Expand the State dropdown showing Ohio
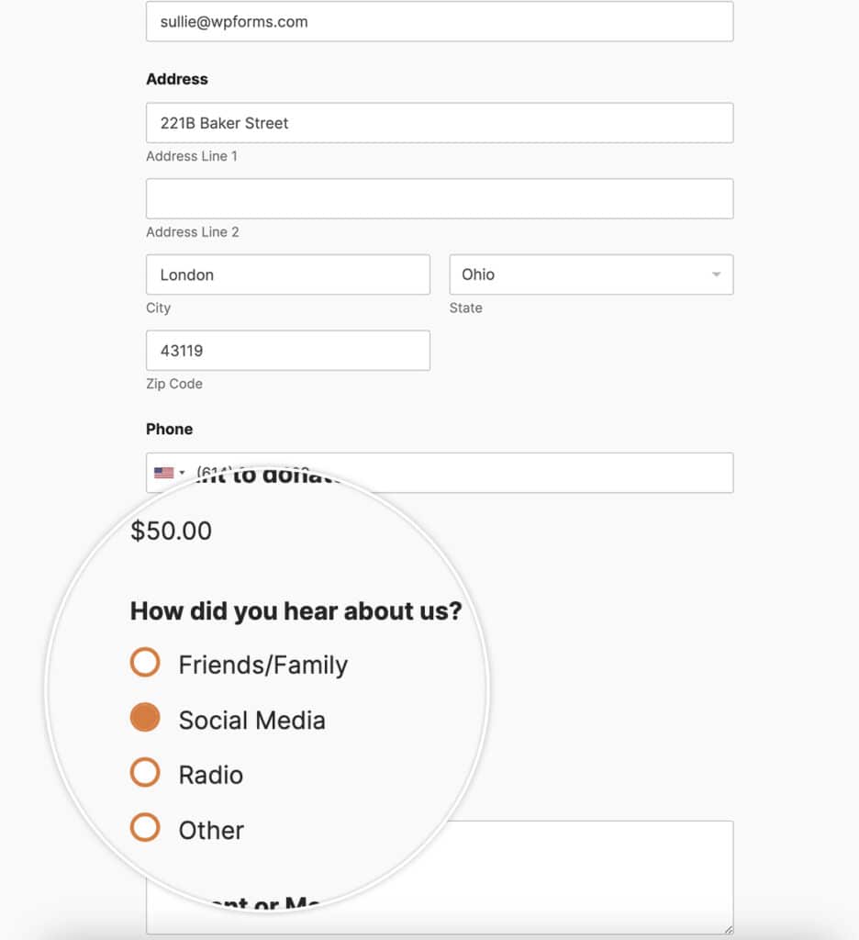This screenshot has width=859, height=940. click(x=591, y=274)
